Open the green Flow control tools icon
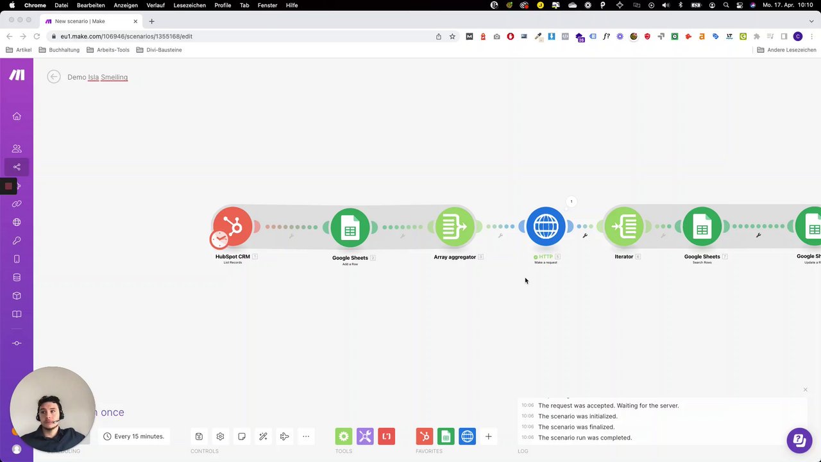This screenshot has width=821, height=462. [x=344, y=436]
